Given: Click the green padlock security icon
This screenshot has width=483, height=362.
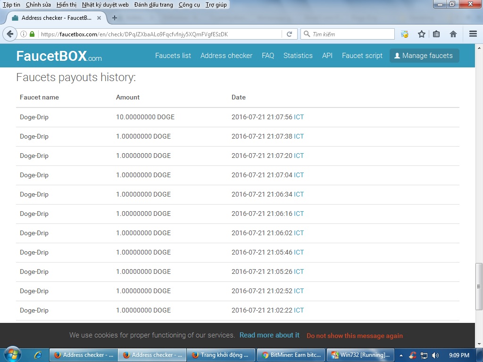Looking at the screenshot, I should pyautogui.click(x=32, y=34).
